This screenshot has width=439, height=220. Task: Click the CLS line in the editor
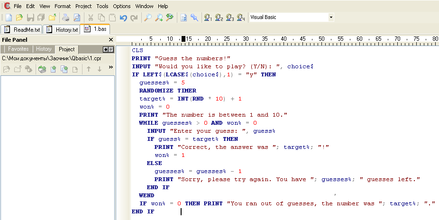tap(137, 50)
